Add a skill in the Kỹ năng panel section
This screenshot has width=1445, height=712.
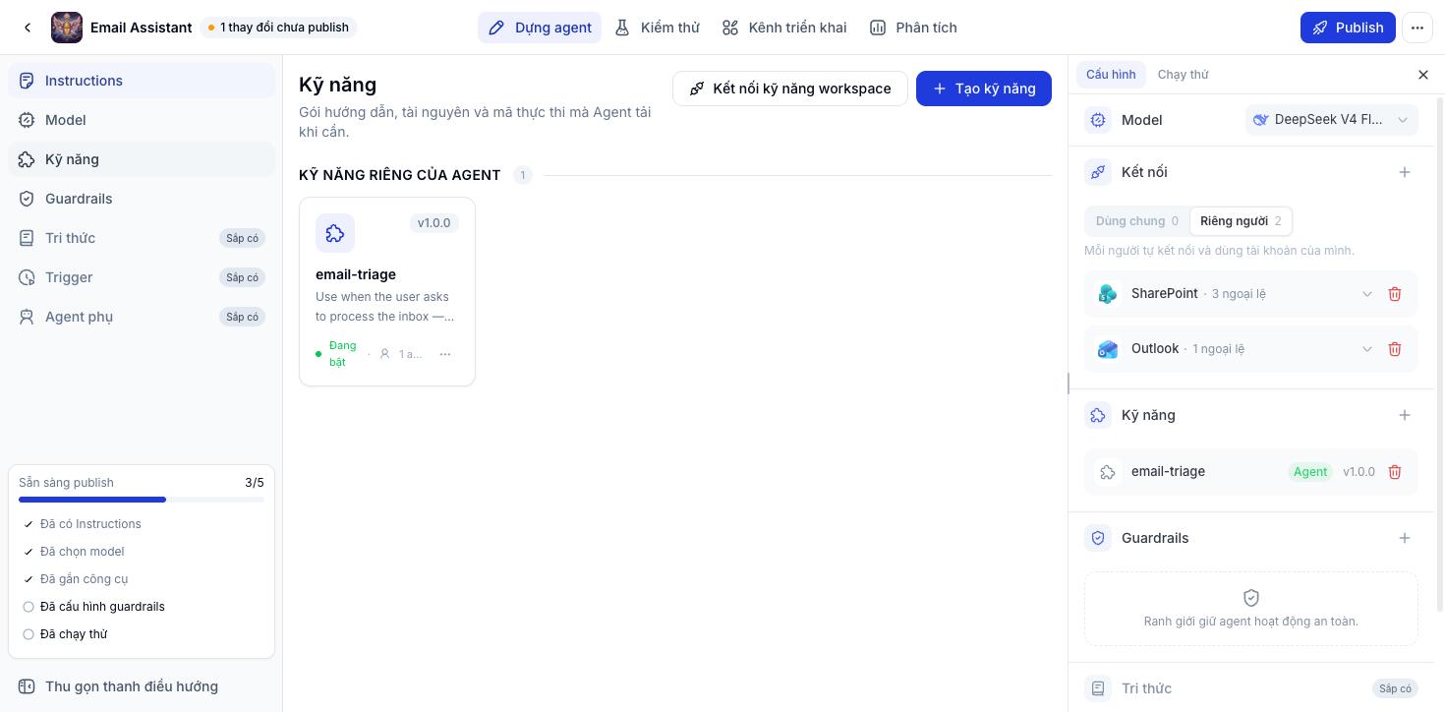tap(1405, 415)
